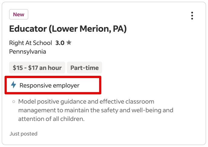Click the Just posted timestamp

click(23, 134)
